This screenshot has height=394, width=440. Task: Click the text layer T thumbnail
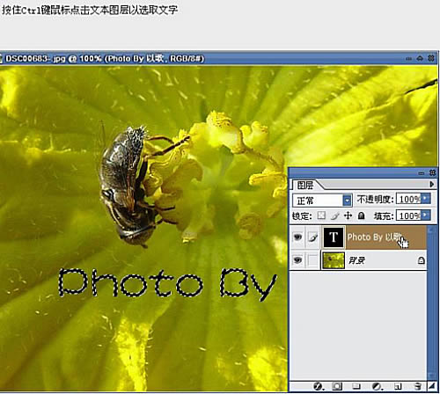[x=334, y=237]
